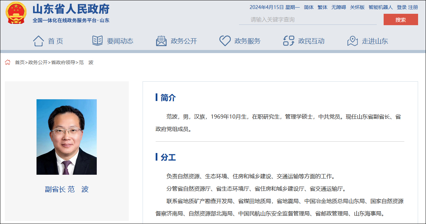Click 省政府领导 in the breadcrumb
Image resolution: width=426 pixels, height=224 pixels.
click(x=63, y=62)
